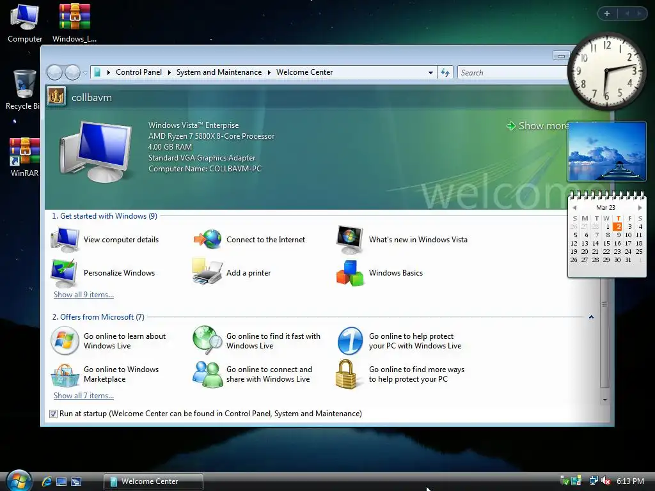Image resolution: width=655 pixels, height=491 pixels.
Task: Expand the arrow after Control Panel breadcrumb
Action: (x=169, y=73)
